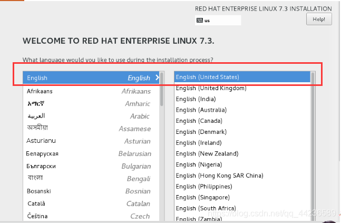Viewport: 341px width, 223px height.
Task: Select English (South Africa) locale
Action: pos(242,208)
